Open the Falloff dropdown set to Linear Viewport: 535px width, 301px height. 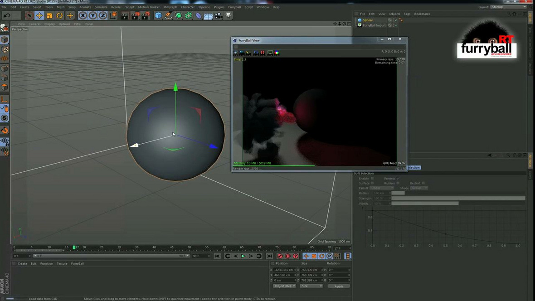click(381, 188)
